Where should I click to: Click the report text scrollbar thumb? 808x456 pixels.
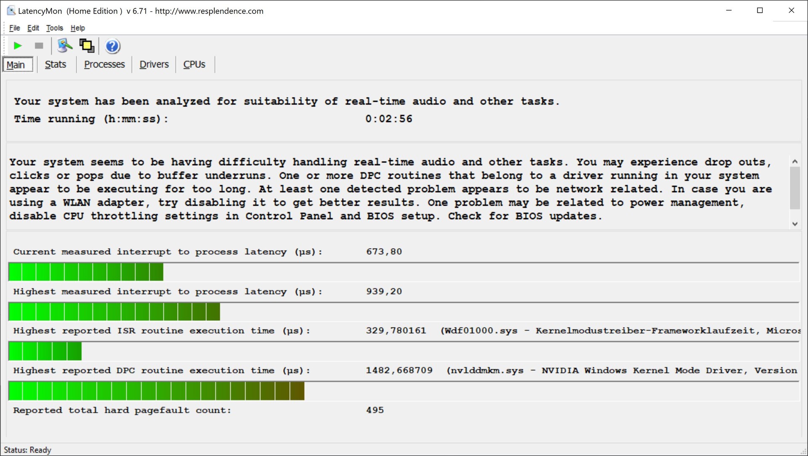(x=795, y=188)
